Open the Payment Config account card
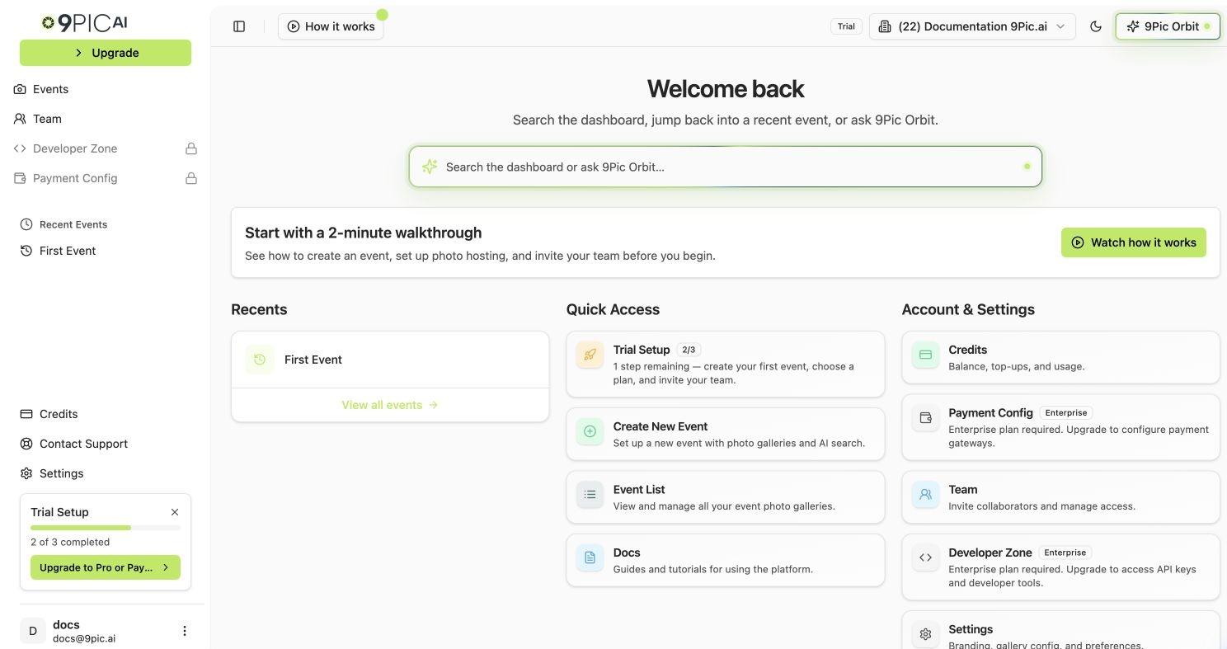1227x649 pixels. point(1060,427)
